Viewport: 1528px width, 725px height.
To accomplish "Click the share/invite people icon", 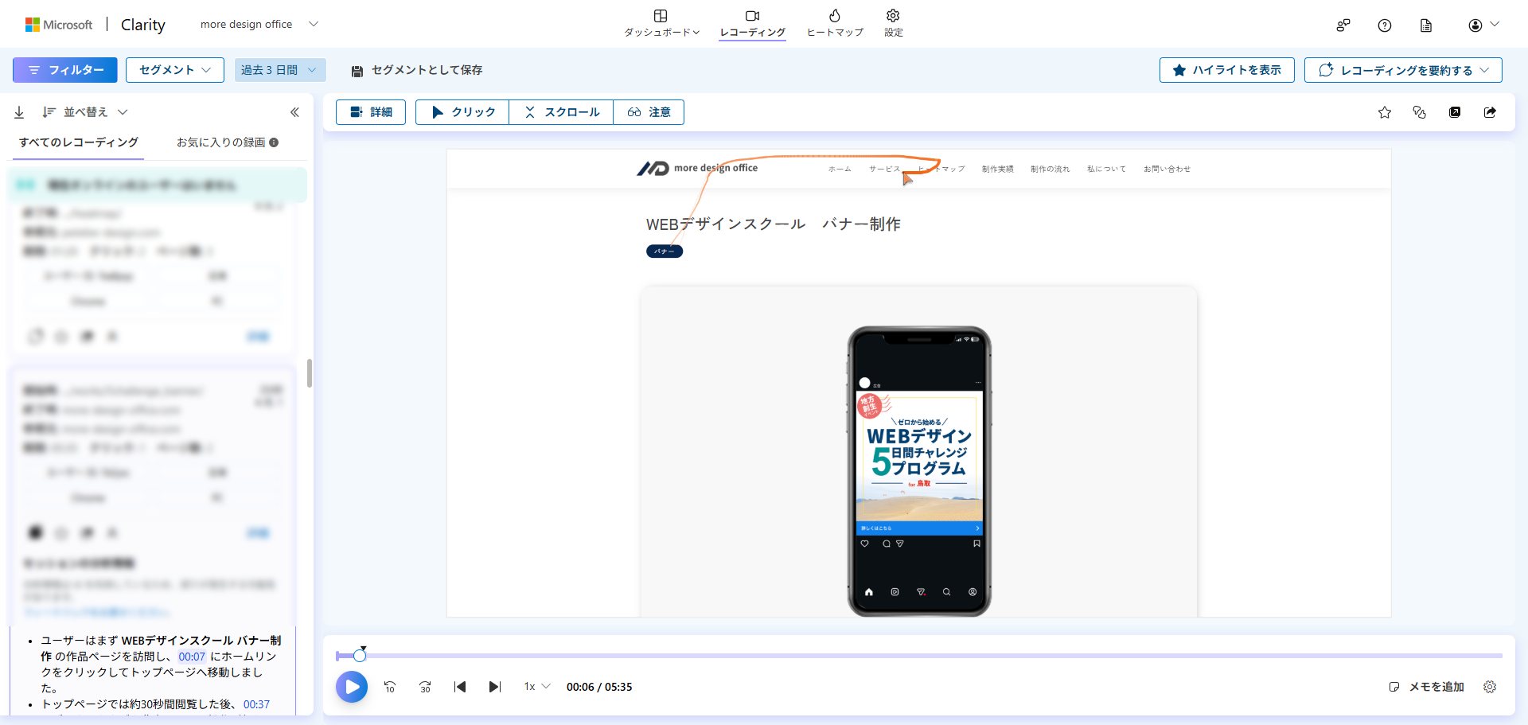I will coord(1343,25).
